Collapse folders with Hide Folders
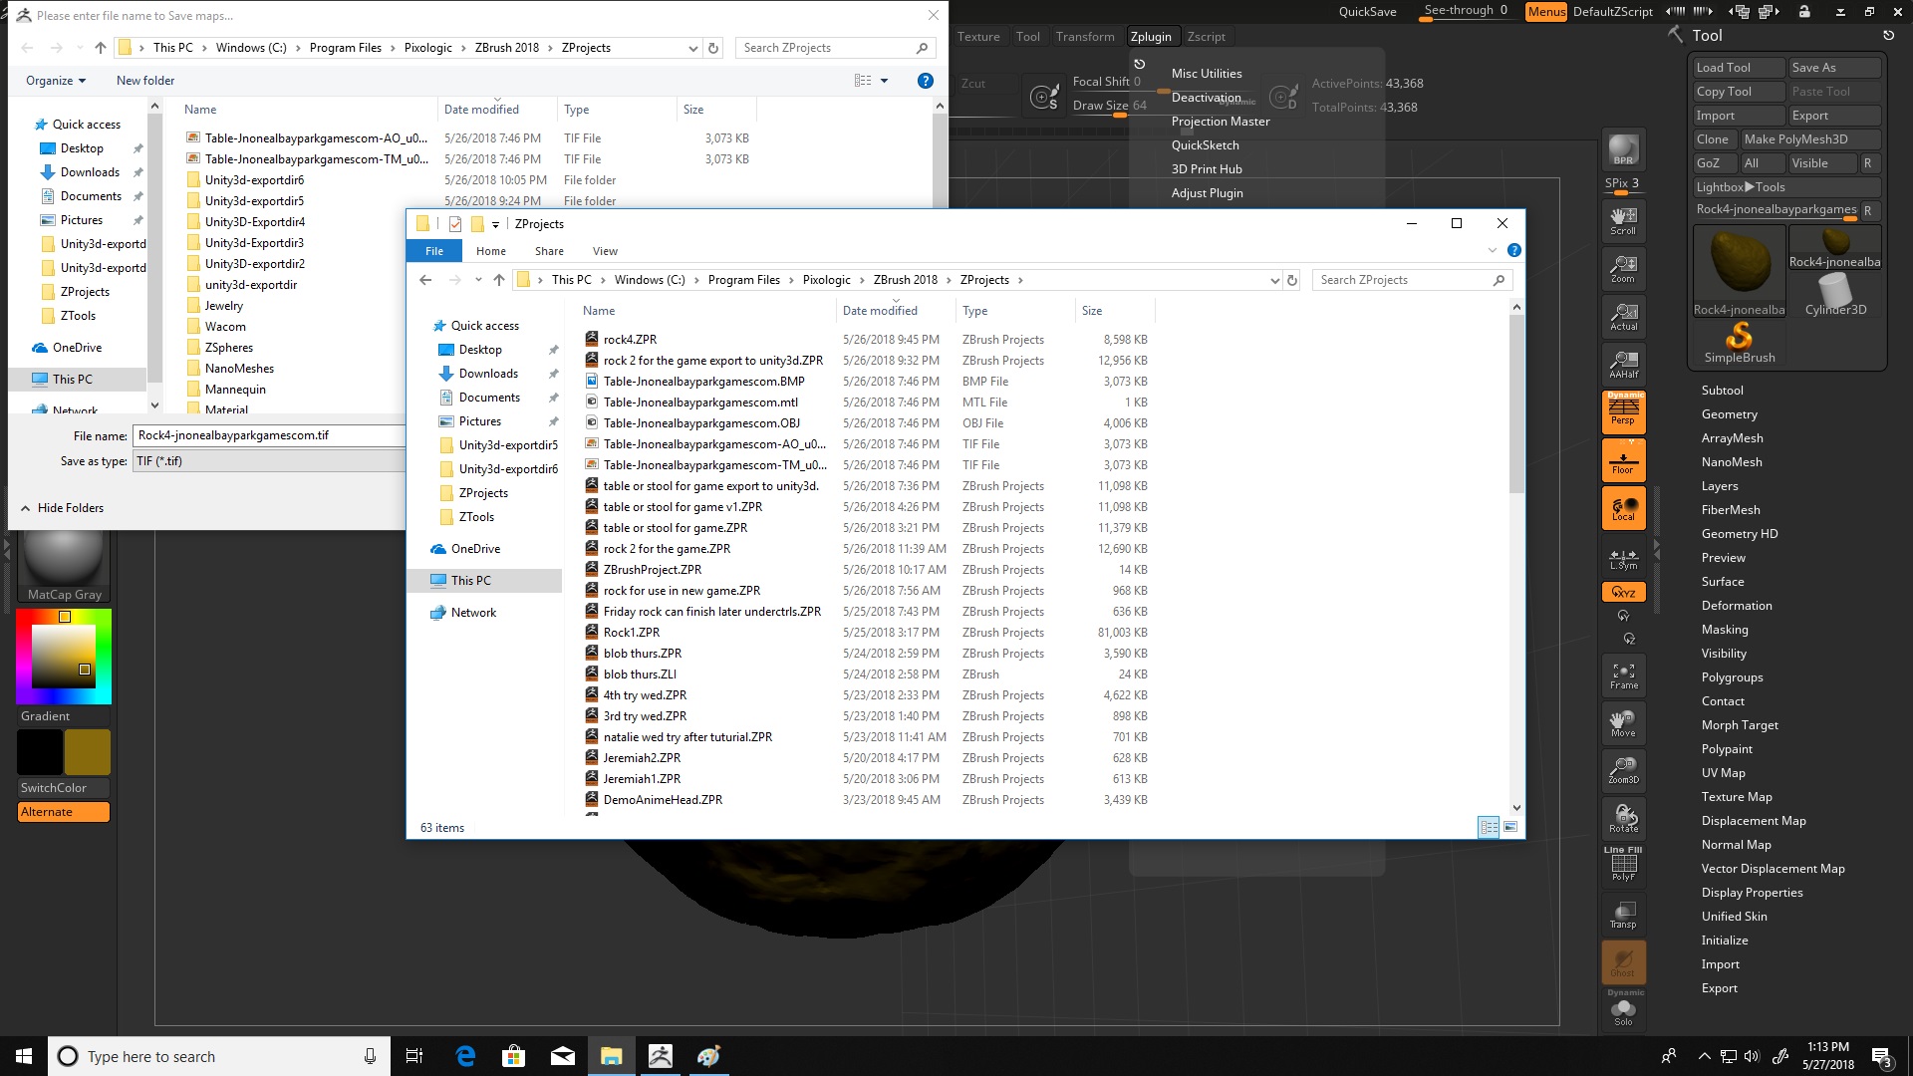The image size is (1913, 1076). [x=62, y=508]
